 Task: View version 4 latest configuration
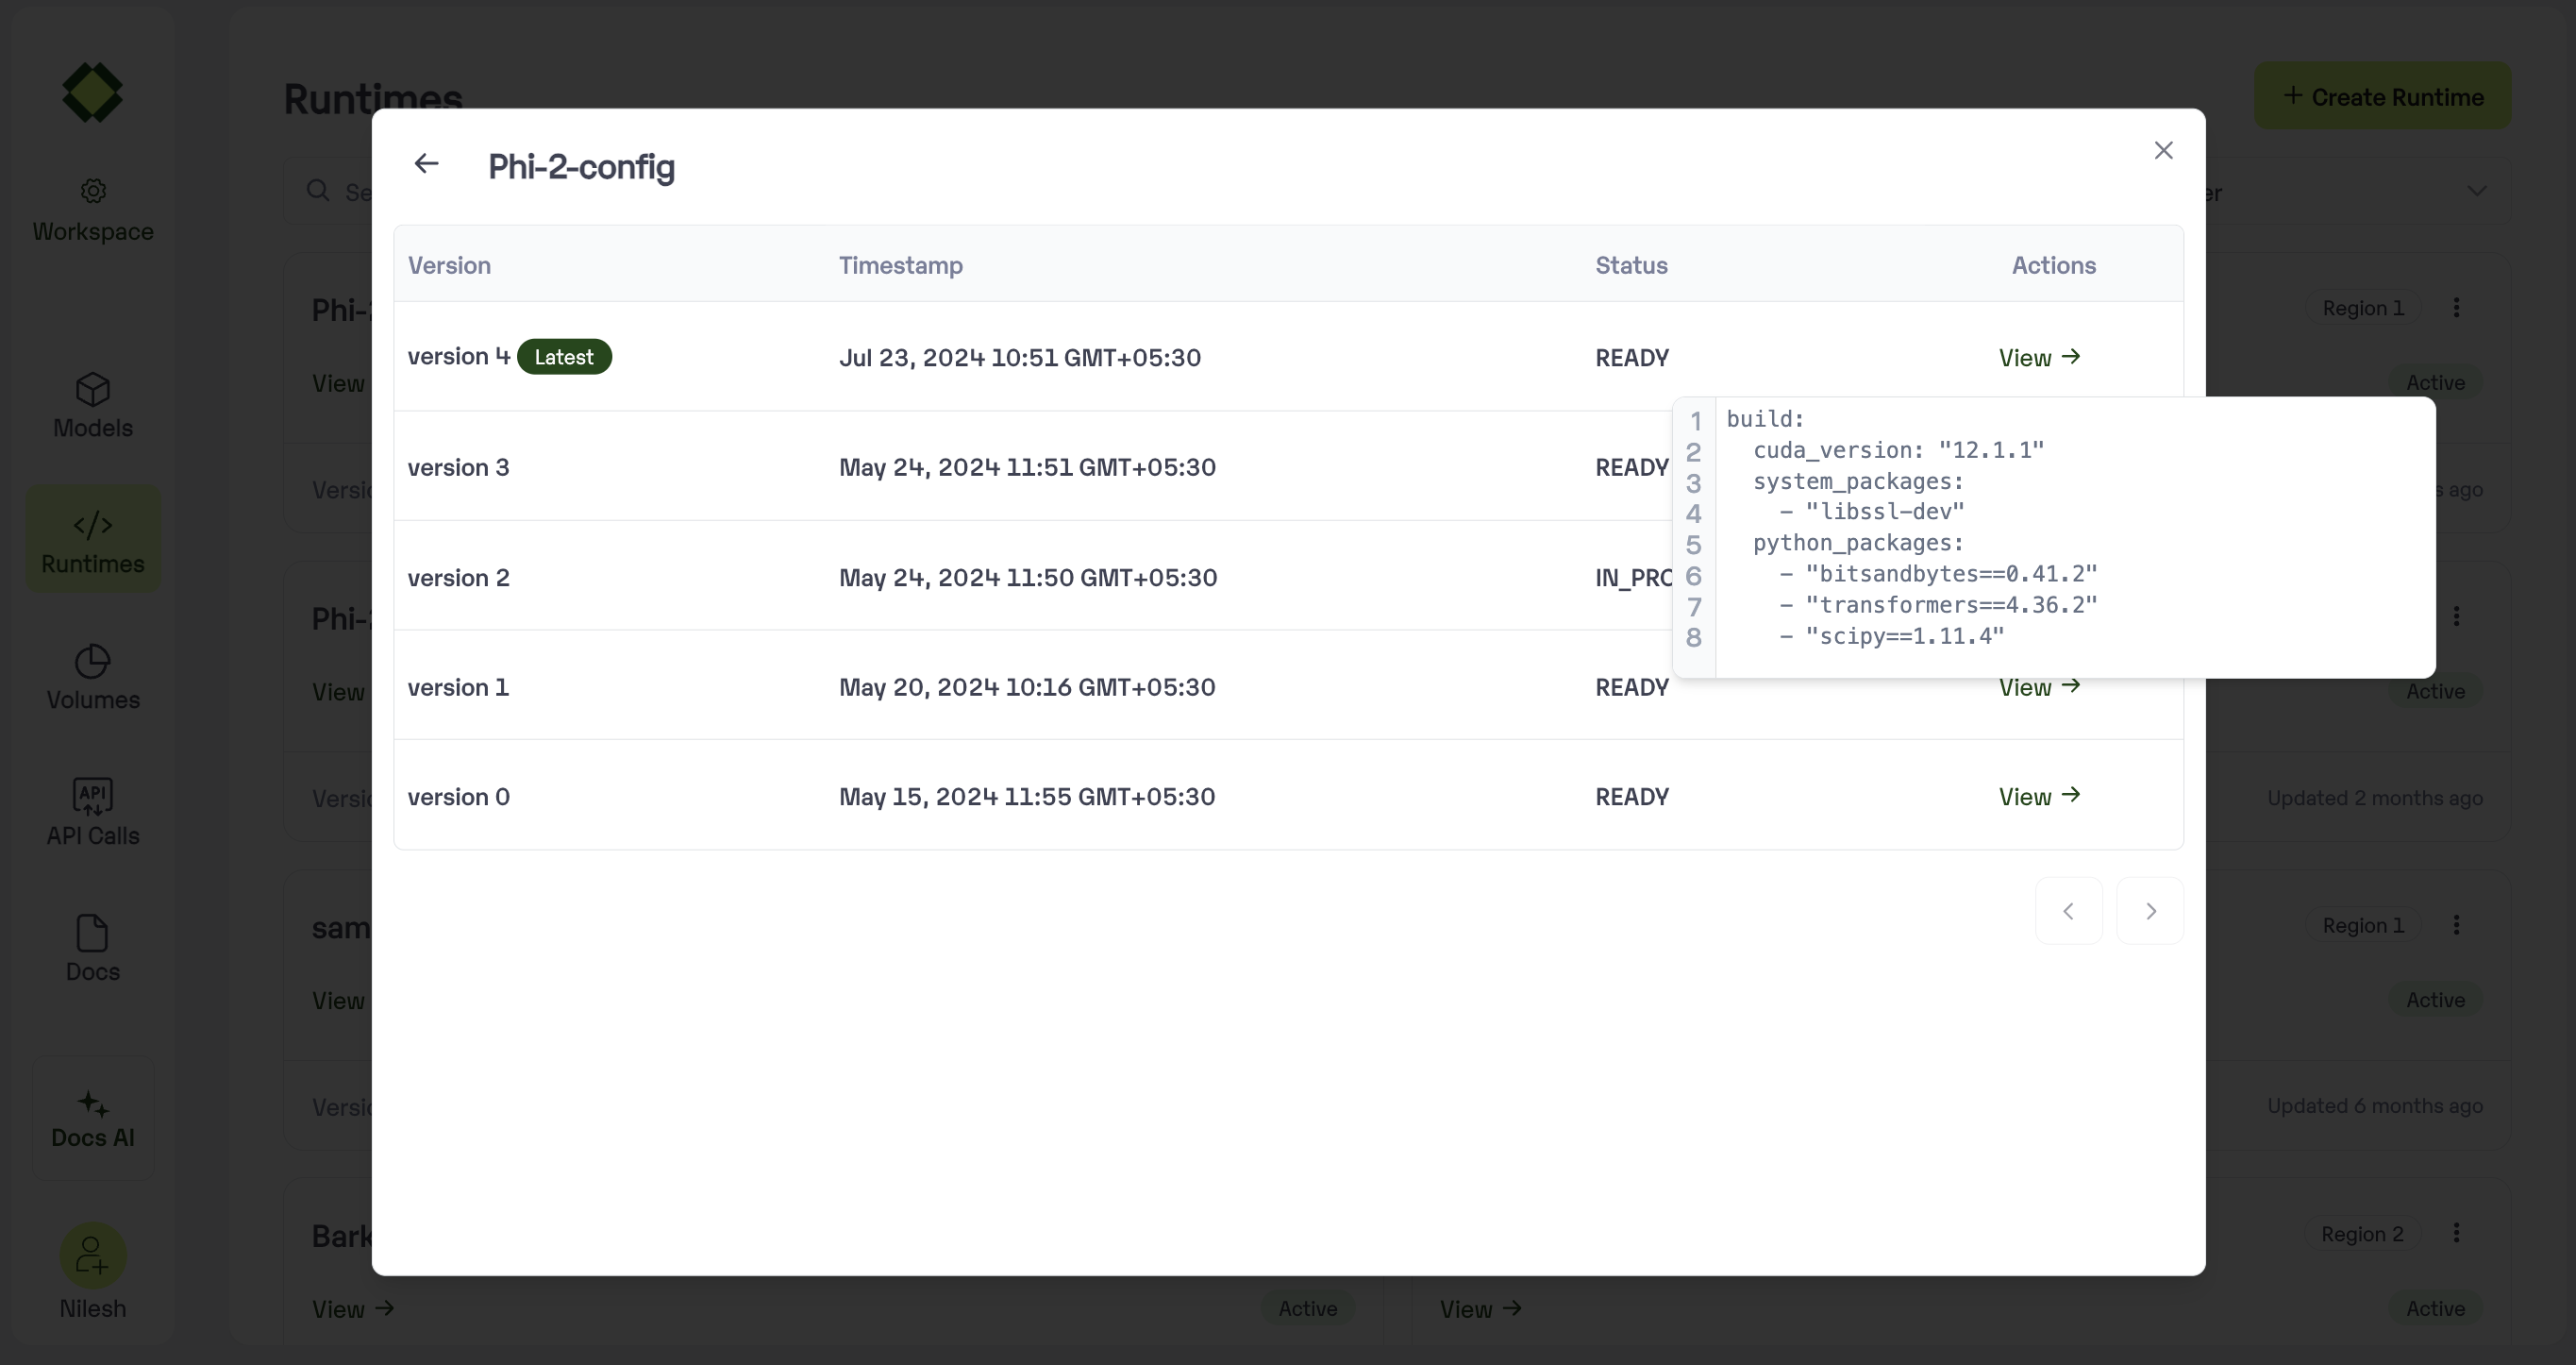pos(2039,357)
